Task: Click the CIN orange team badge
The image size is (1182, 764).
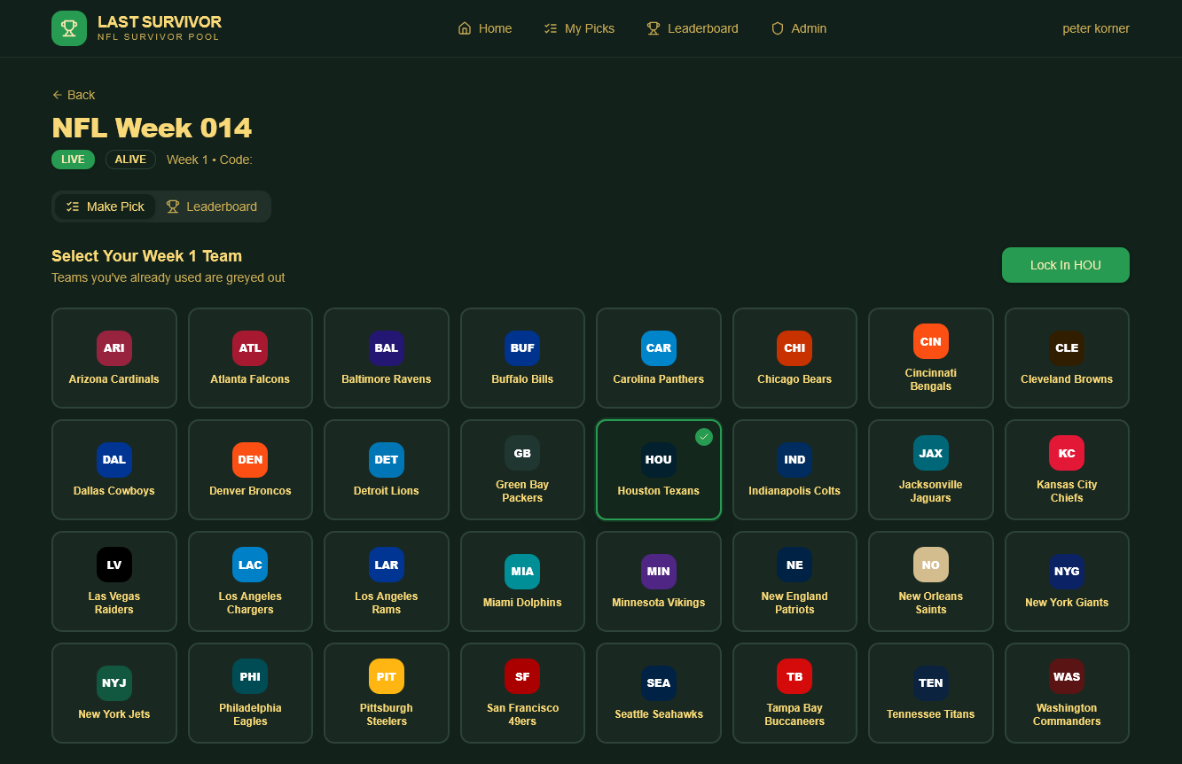Action: point(930,341)
